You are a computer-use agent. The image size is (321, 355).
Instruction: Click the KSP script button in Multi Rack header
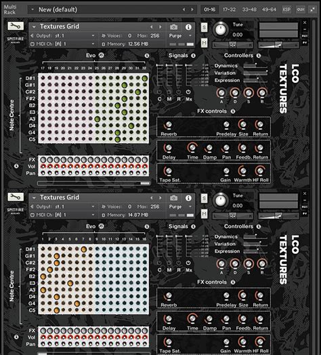[286, 10]
